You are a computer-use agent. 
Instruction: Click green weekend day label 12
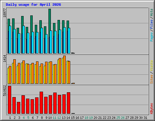coord(59,118)
